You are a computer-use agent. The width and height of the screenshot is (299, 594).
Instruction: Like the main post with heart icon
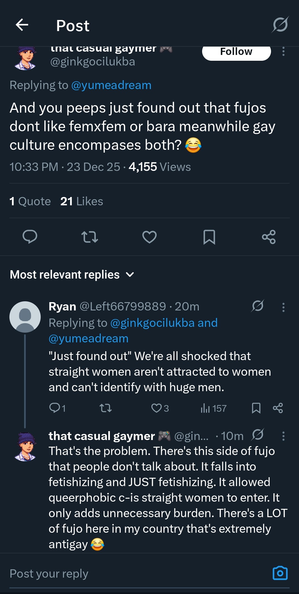coord(149,237)
